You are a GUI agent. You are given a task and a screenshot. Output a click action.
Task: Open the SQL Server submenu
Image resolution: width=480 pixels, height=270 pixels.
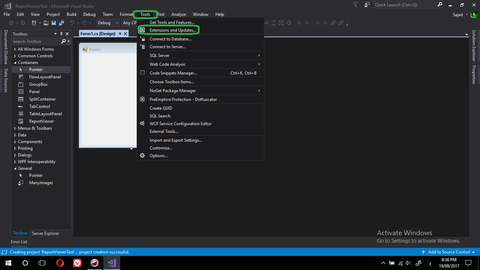(200, 56)
